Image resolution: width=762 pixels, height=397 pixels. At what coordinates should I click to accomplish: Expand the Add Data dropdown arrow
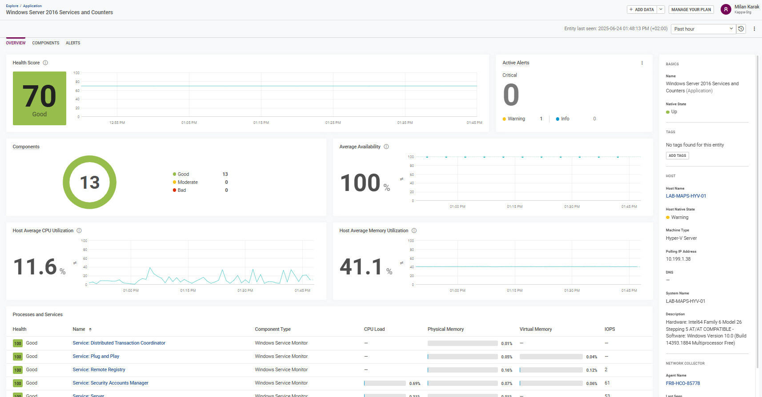coord(661,9)
